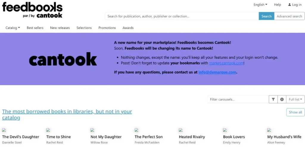
Task: Clear carousel filter with X icon
Action: click(x=282, y=99)
